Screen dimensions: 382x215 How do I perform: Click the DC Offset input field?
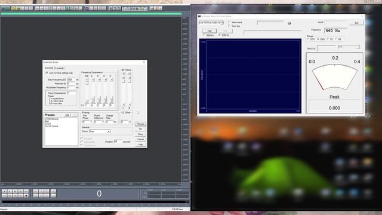(125, 122)
